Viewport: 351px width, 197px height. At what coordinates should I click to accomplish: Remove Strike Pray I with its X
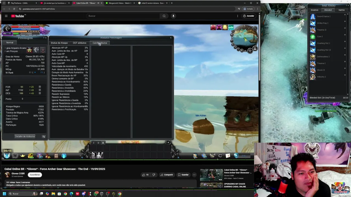[x=345, y=21]
